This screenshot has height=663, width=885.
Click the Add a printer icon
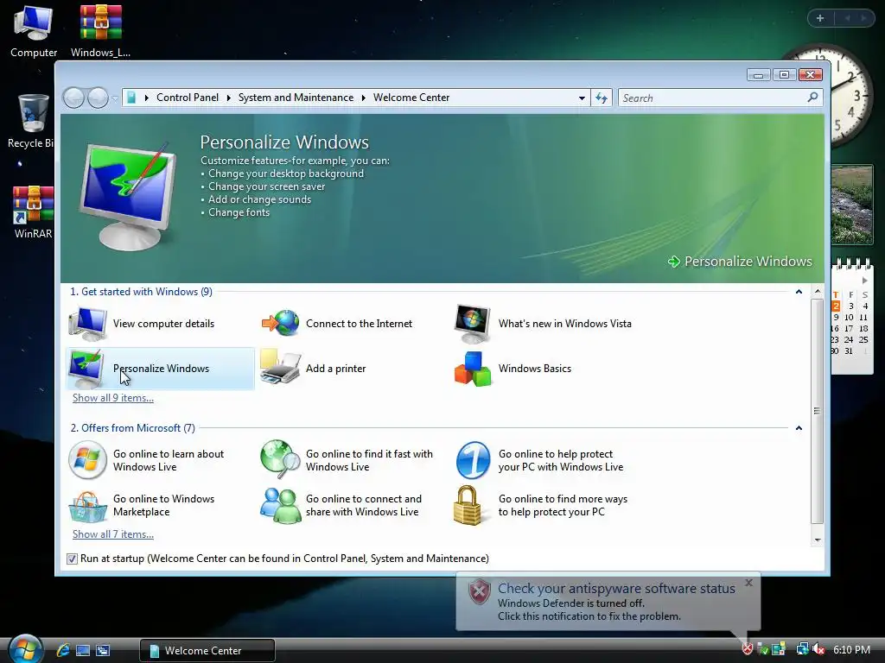[280, 367]
